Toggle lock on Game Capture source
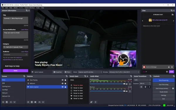This screenshot has width=176, height=110. [x=65, y=87]
